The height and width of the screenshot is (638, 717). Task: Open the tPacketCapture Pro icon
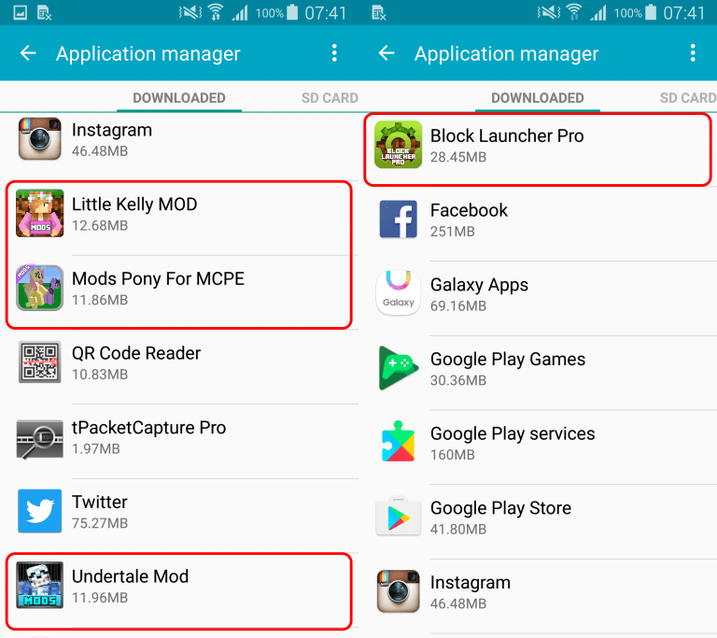pyautogui.click(x=40, y=439)
